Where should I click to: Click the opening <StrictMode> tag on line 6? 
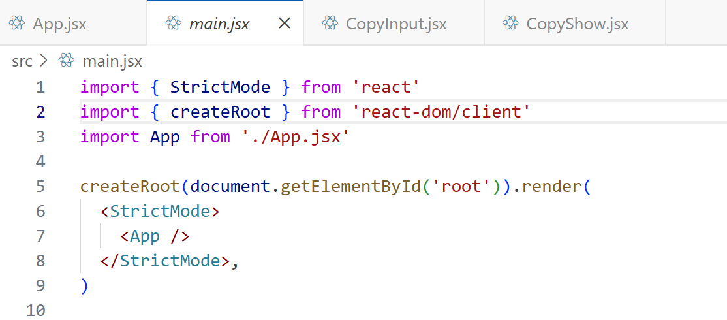(x=160, y=212)
